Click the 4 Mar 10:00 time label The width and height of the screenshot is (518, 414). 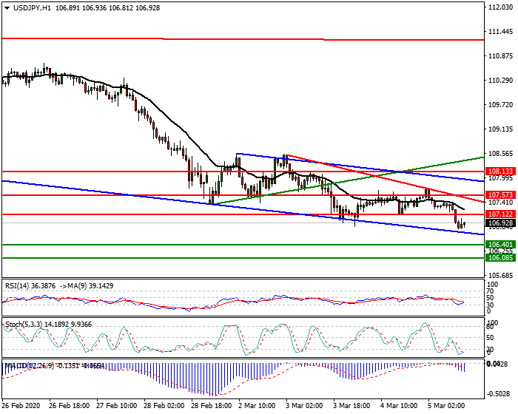pyautogui.click(x=399, y=406)
